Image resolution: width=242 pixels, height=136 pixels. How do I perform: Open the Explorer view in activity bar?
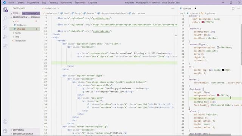pos(5,9)
